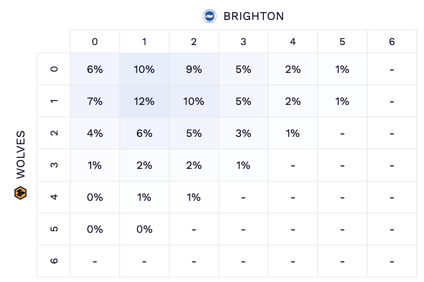Select 10% cell in Wolves row 1

(x=194, y=101)
